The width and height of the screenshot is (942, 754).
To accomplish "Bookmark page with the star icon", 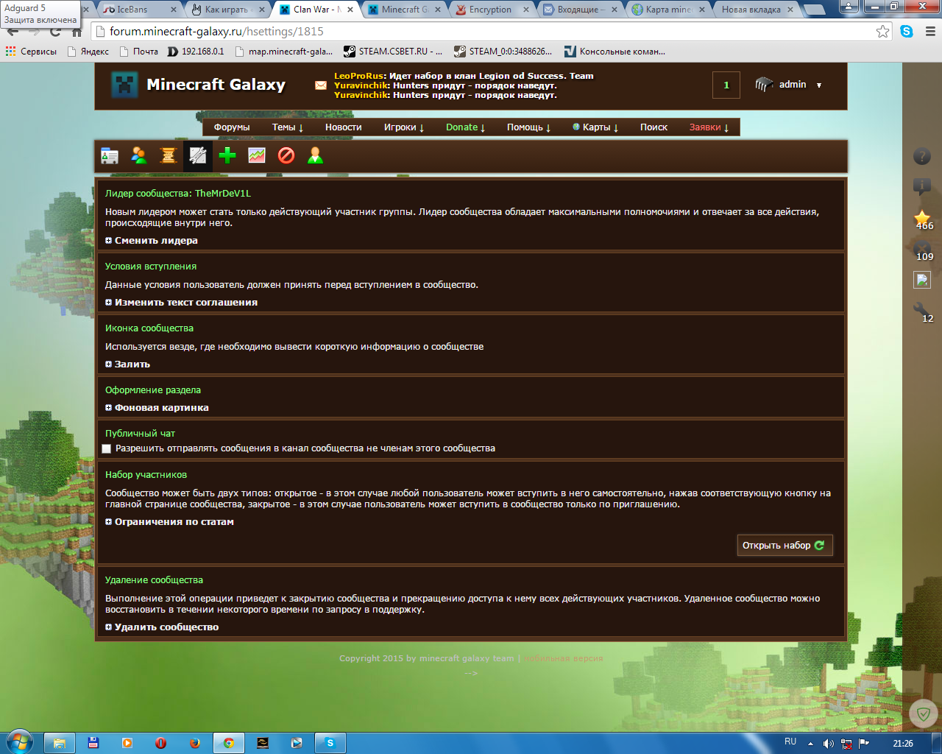I will point(882,31).
